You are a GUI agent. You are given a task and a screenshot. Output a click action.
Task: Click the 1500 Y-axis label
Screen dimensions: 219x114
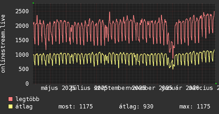pos(22,40)
